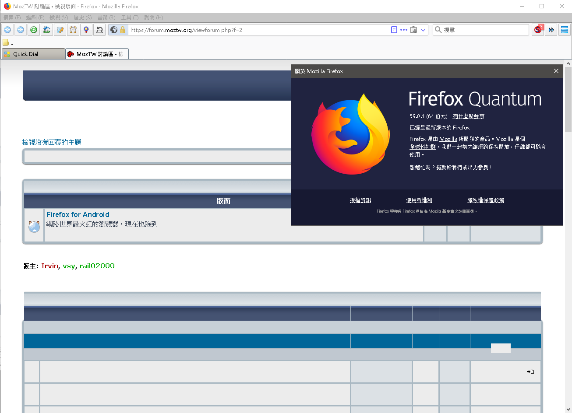Click the Forward navigation arrow button
This screenshot has height=413, width=572.
(21, 30)
